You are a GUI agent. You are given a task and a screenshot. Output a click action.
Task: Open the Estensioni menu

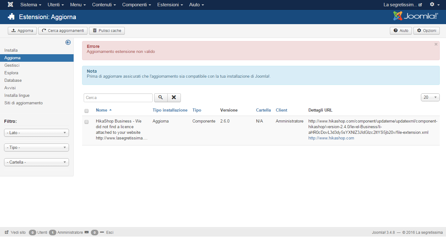coord(170,5)
